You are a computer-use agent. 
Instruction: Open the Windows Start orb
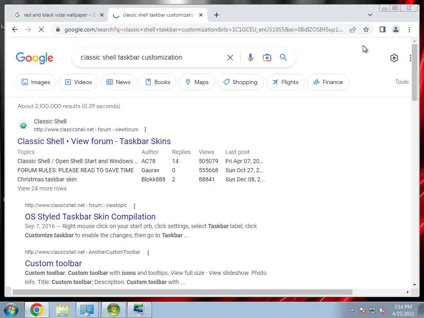11,310
